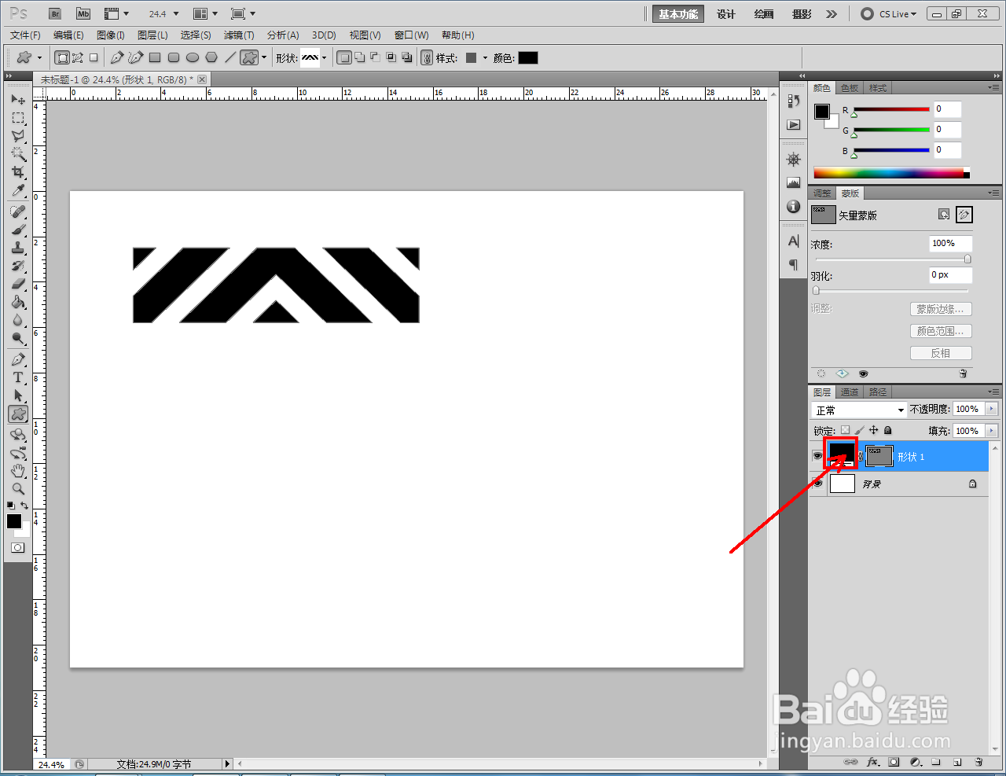Screen dimensions: 1006x776
Task: Switch to the 通道 tab
Action: pyautogui.click(x=850, y=392)
